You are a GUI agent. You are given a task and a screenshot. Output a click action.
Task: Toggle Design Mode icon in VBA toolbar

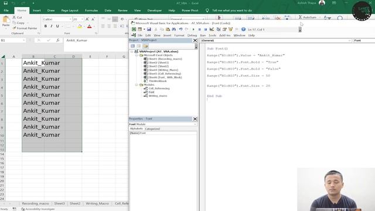(212, 29)
